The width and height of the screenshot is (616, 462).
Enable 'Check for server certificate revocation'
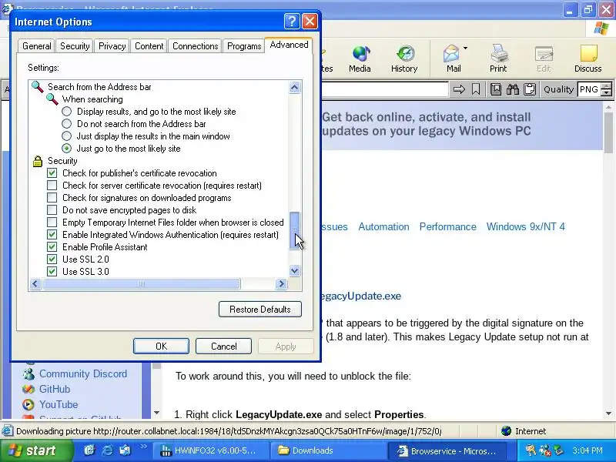coord(52,185)
